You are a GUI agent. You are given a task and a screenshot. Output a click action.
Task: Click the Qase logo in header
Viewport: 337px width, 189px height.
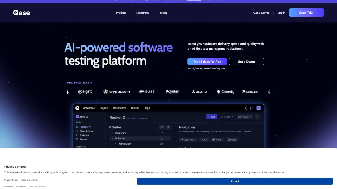coord(22,13)
